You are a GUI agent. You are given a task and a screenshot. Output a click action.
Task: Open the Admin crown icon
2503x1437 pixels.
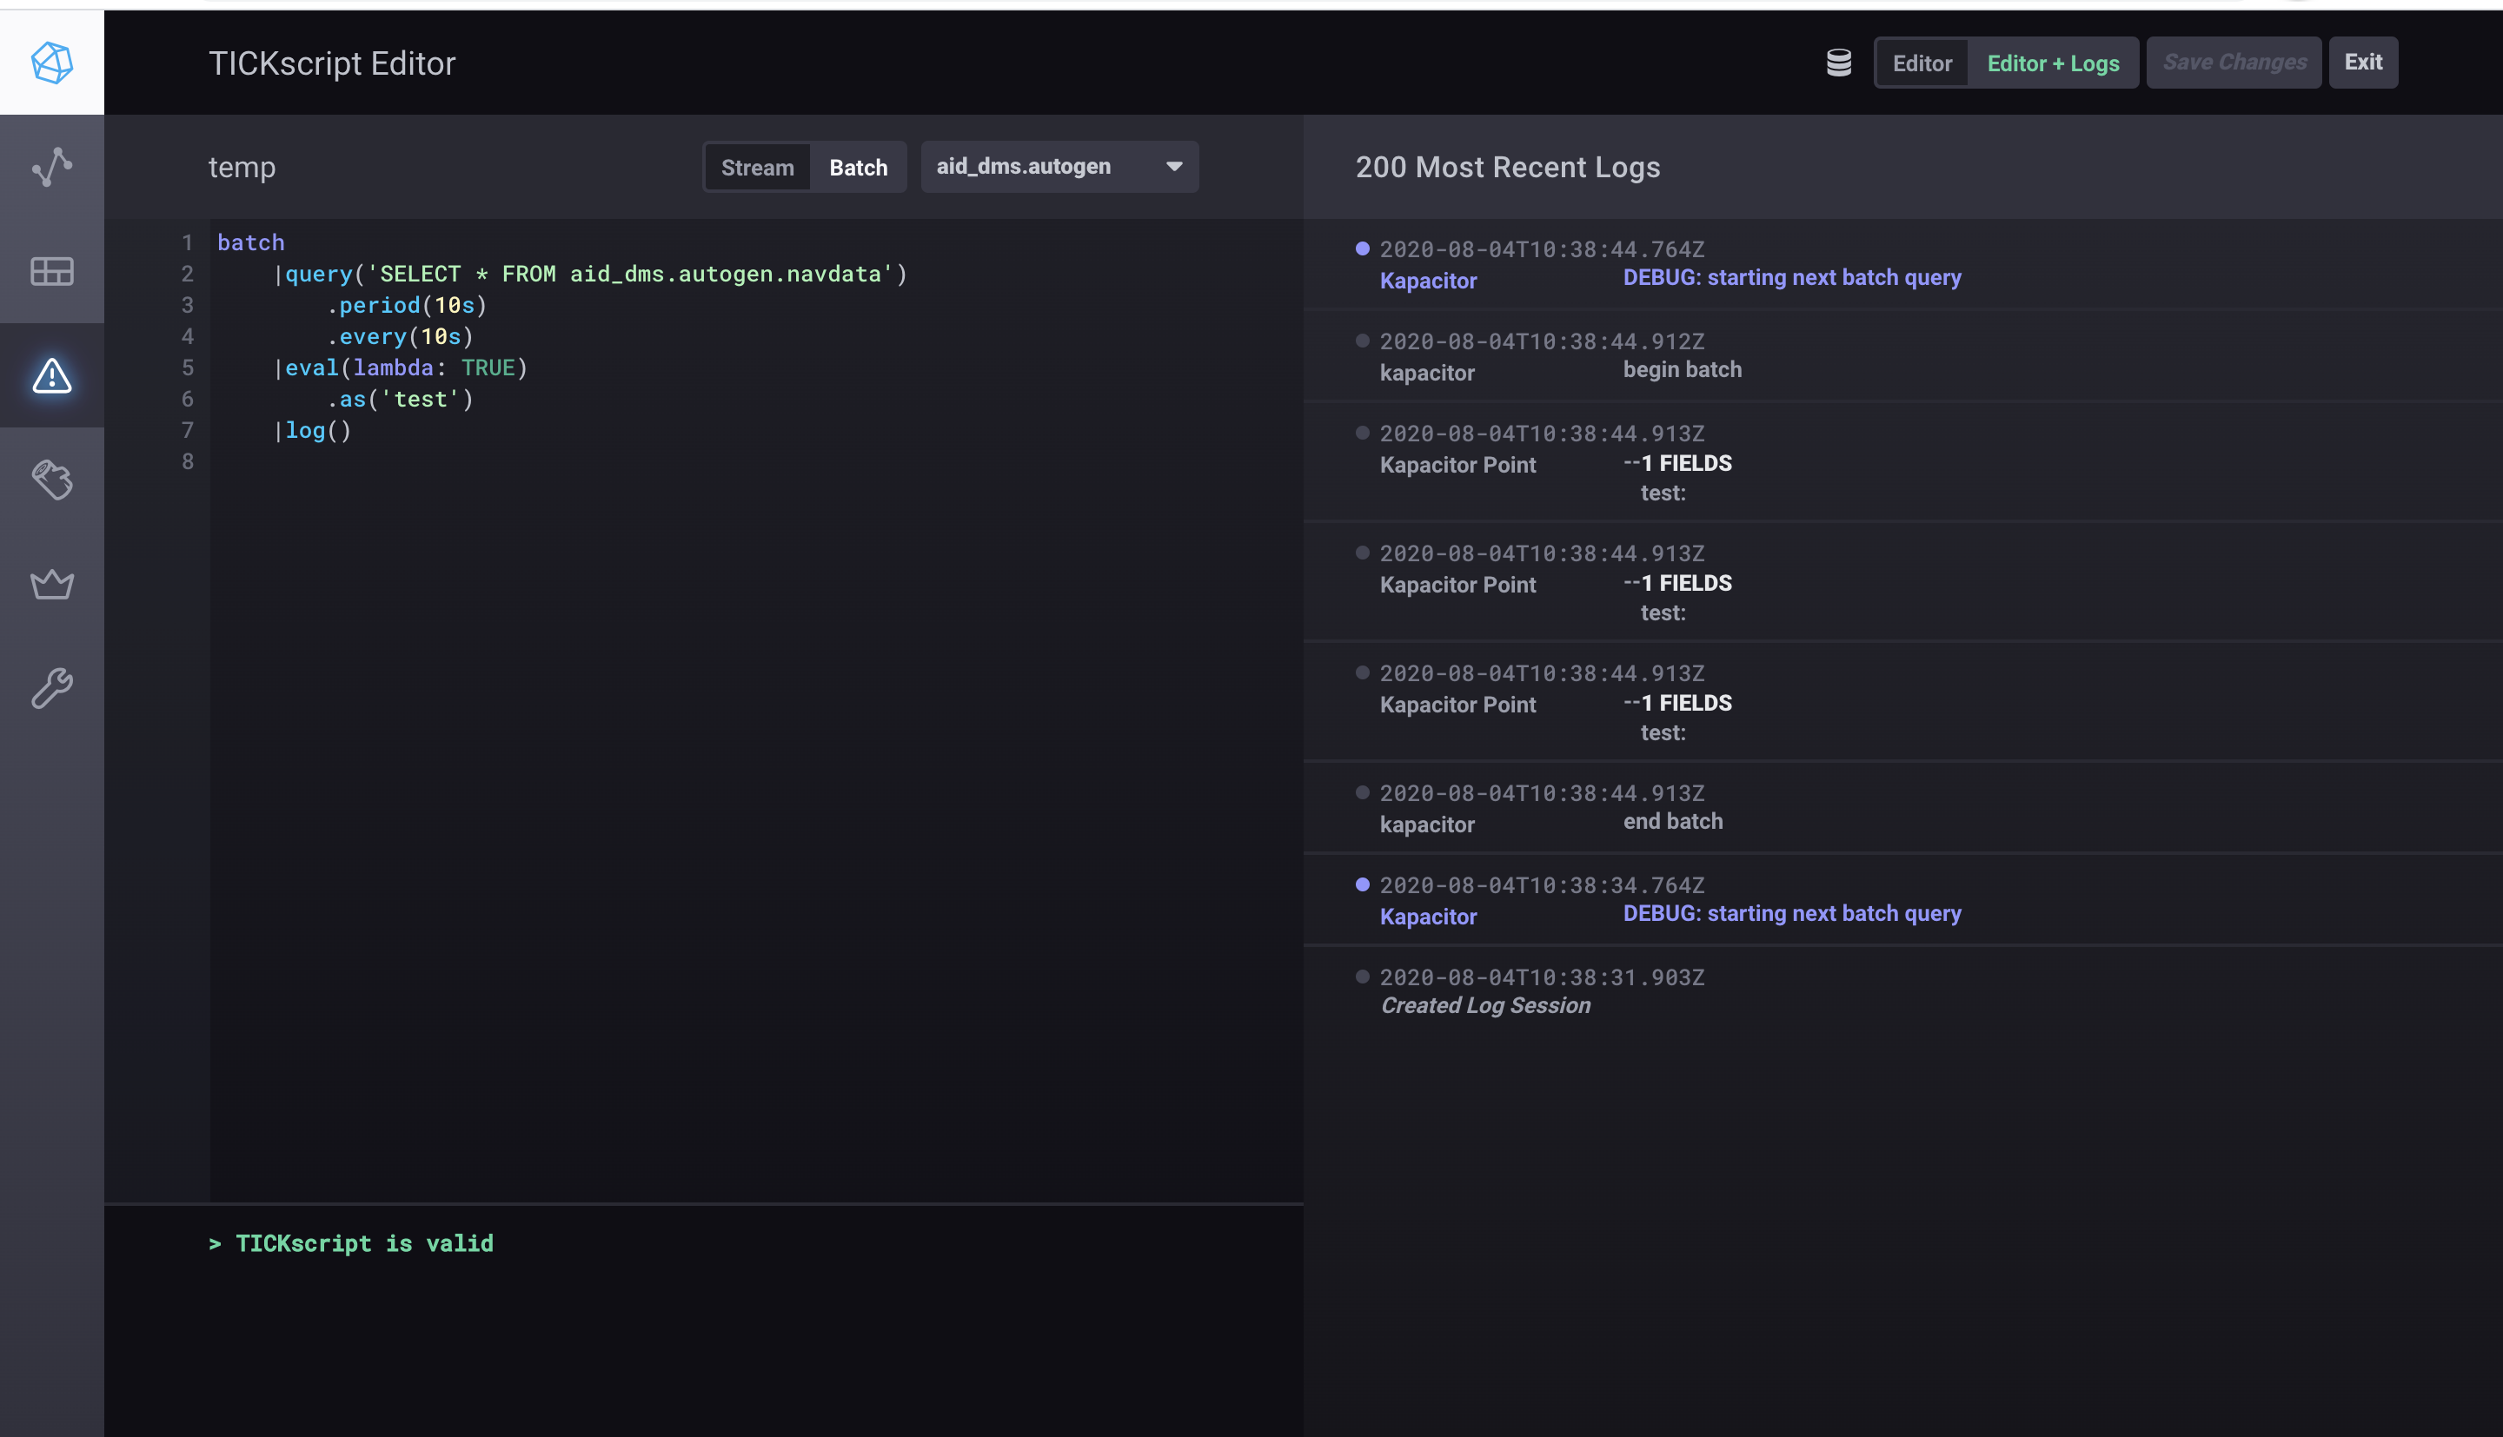(52, 585)
